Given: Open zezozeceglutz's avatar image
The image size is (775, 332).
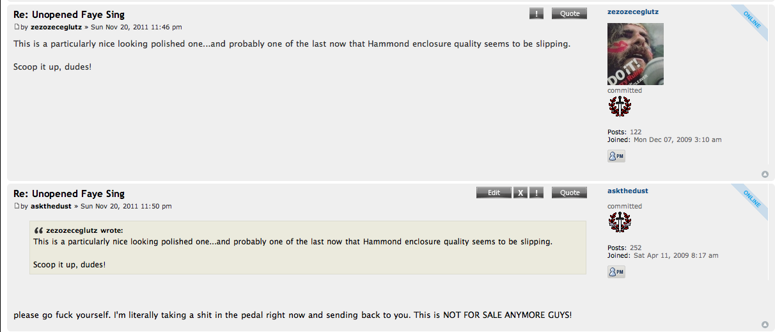Looking at the screenshot, I should [635, 54].
